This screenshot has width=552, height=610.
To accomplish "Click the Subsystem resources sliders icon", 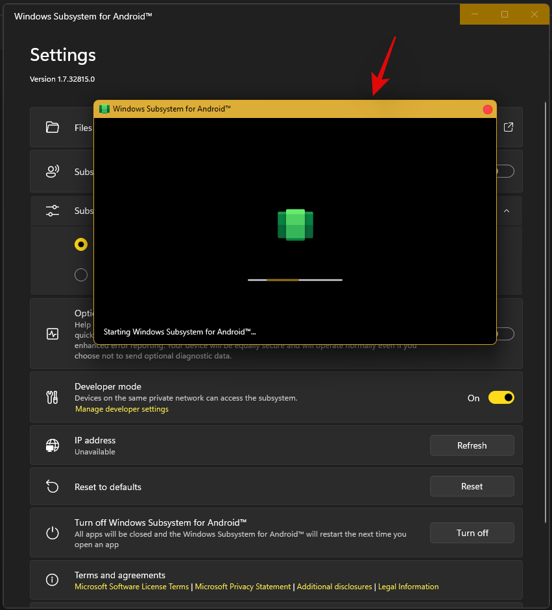I will tap(53, 211).
